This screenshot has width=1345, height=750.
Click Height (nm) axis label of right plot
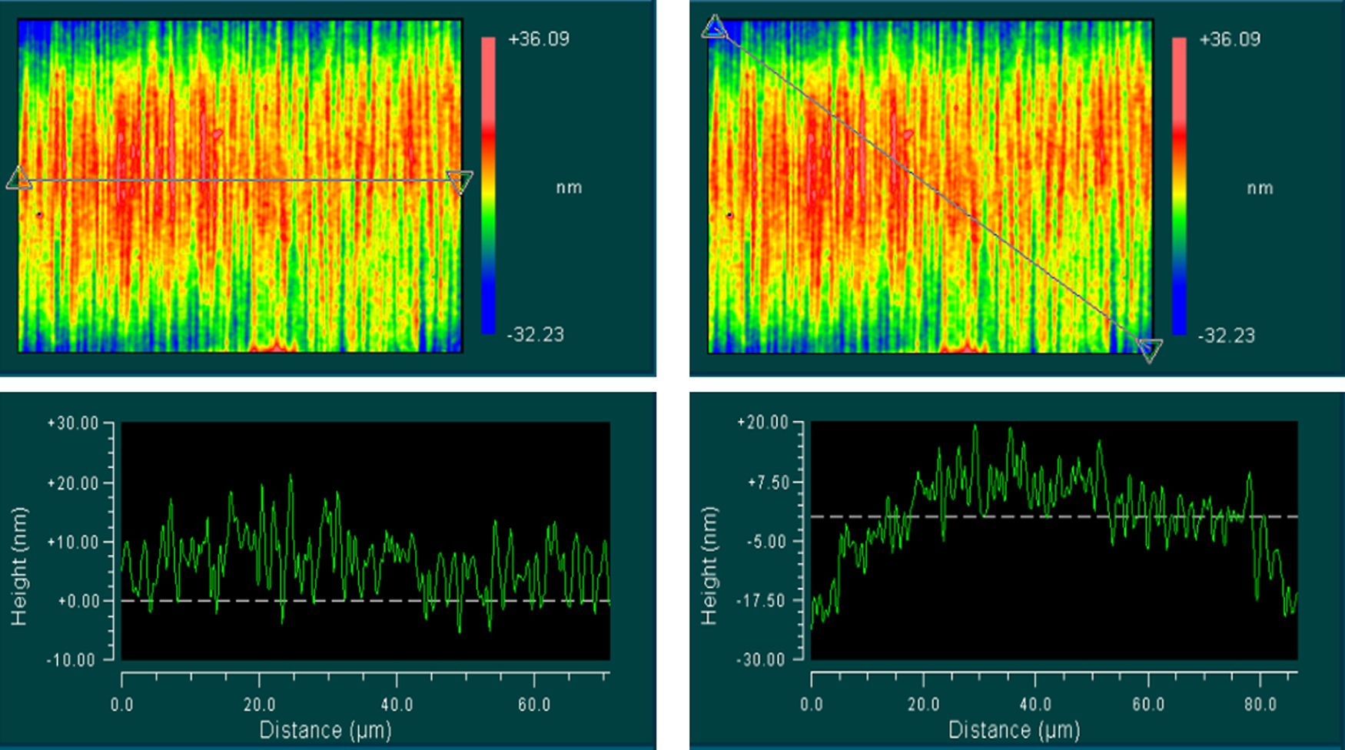709,566
